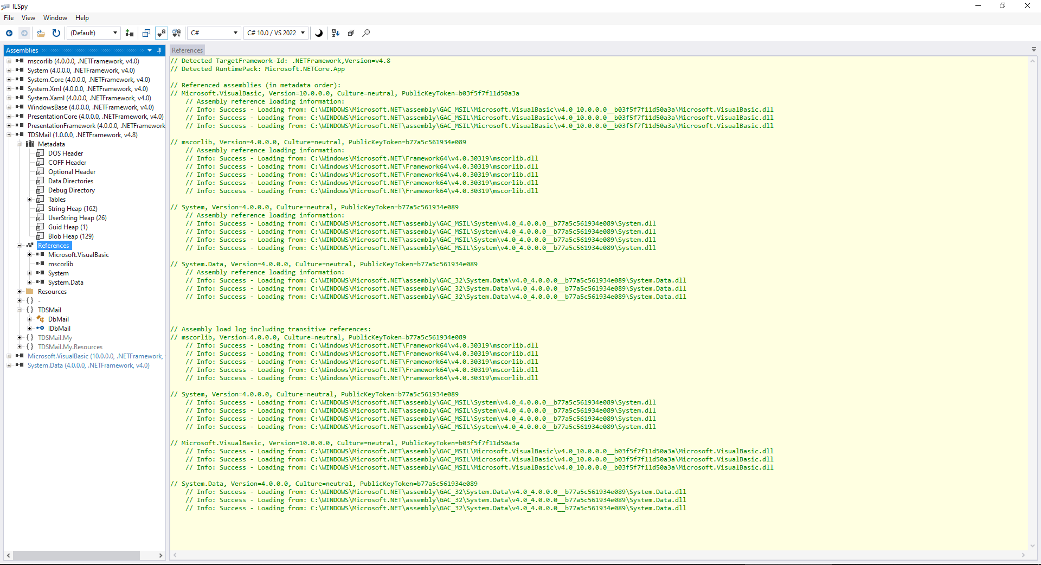Select the PresentationCore assembly row

pos(95,117)
